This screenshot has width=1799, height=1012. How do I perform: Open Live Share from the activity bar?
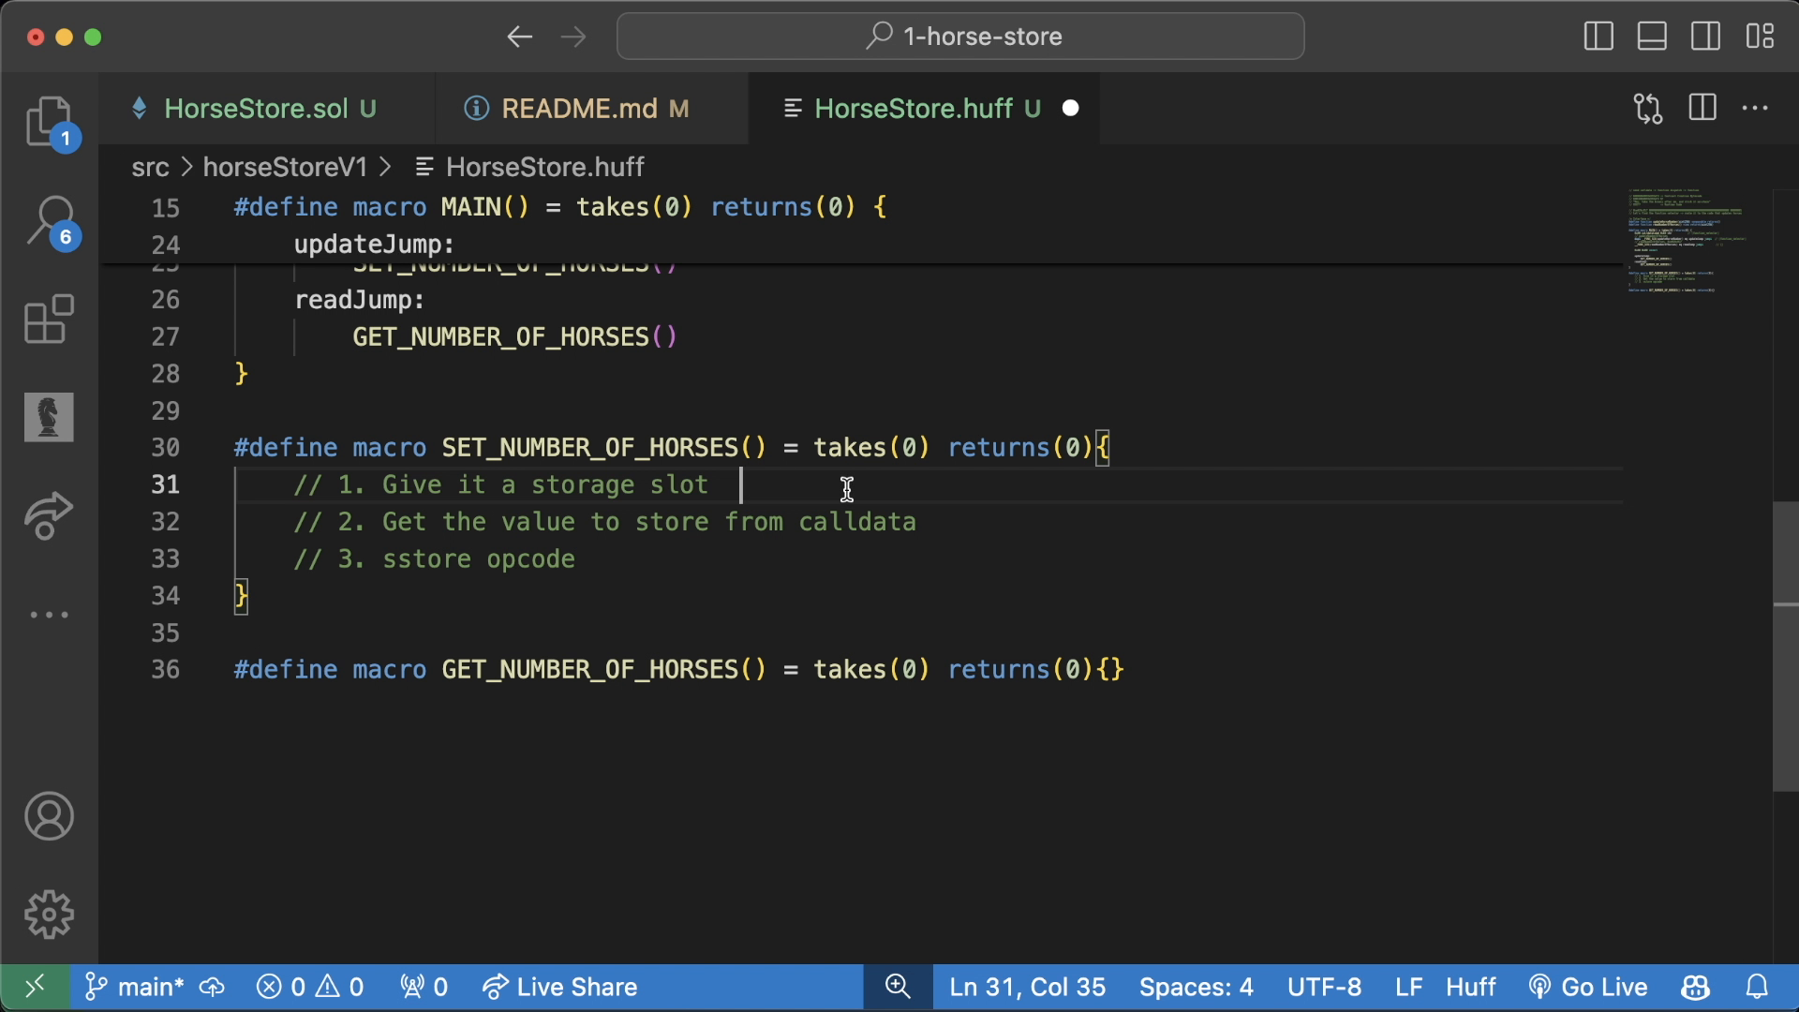(x=48, y=516)
